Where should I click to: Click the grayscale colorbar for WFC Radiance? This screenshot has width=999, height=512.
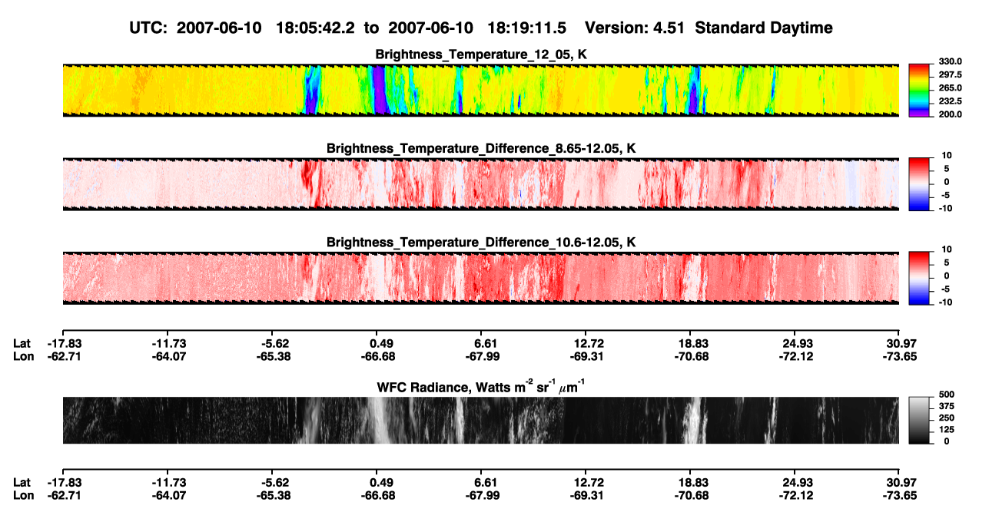tap(920, 420)
